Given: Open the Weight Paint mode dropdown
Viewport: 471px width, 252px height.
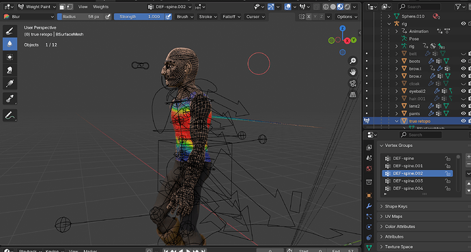Looking at the screenshot, I should [x=38, y=7].
